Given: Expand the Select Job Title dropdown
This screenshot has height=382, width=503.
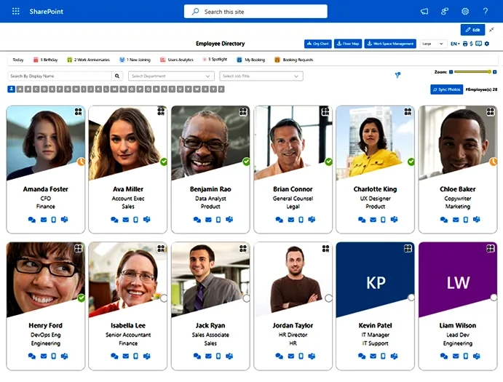Looking at the screenshot, I should click(261, 76).
